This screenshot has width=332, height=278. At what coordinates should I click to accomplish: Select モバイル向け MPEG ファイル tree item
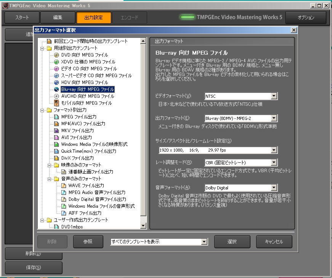click(87, 103)
